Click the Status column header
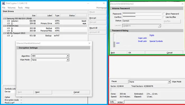The image size is (185, 105). pos(68,15)
